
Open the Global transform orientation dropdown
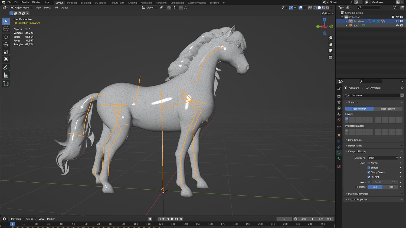coord(150,8)
